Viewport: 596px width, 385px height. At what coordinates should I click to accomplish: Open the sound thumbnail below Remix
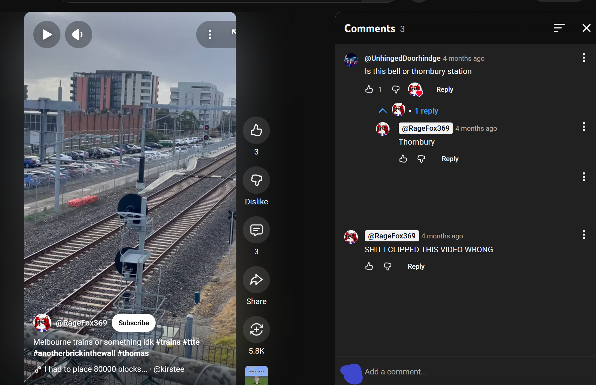[x=256, y=375]
